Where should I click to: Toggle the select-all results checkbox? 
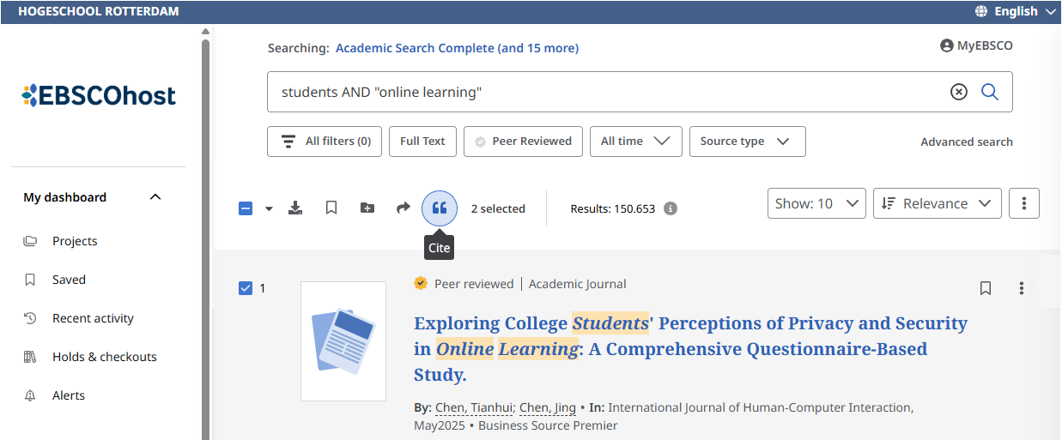click(246, 208)
